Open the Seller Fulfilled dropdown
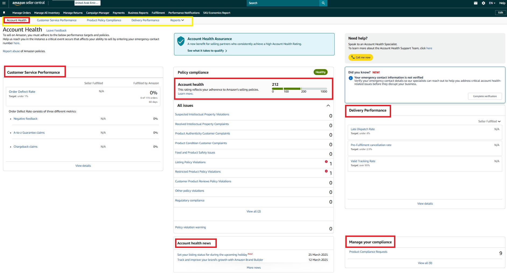Viewport: 507px width, 278px height. [489, 121]
